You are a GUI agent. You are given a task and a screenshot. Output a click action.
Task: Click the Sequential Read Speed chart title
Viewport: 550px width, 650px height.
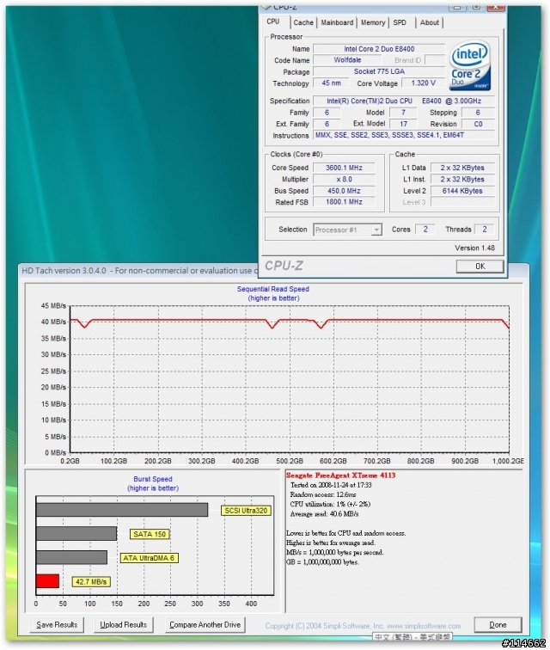tap(273, 289)
